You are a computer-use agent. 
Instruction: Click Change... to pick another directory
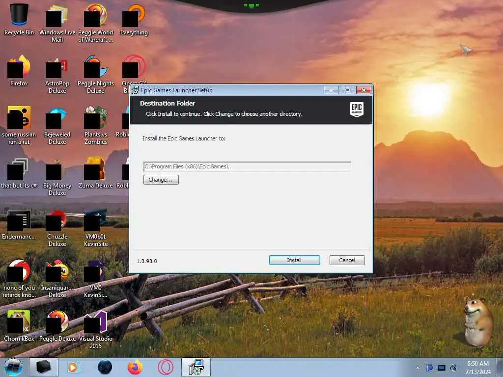pos(161,180)
